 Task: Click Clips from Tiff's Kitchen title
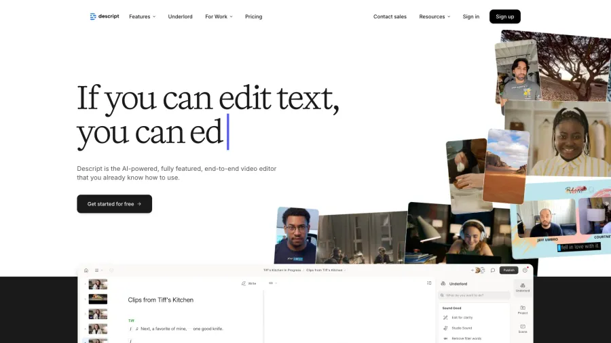point(160,300)
